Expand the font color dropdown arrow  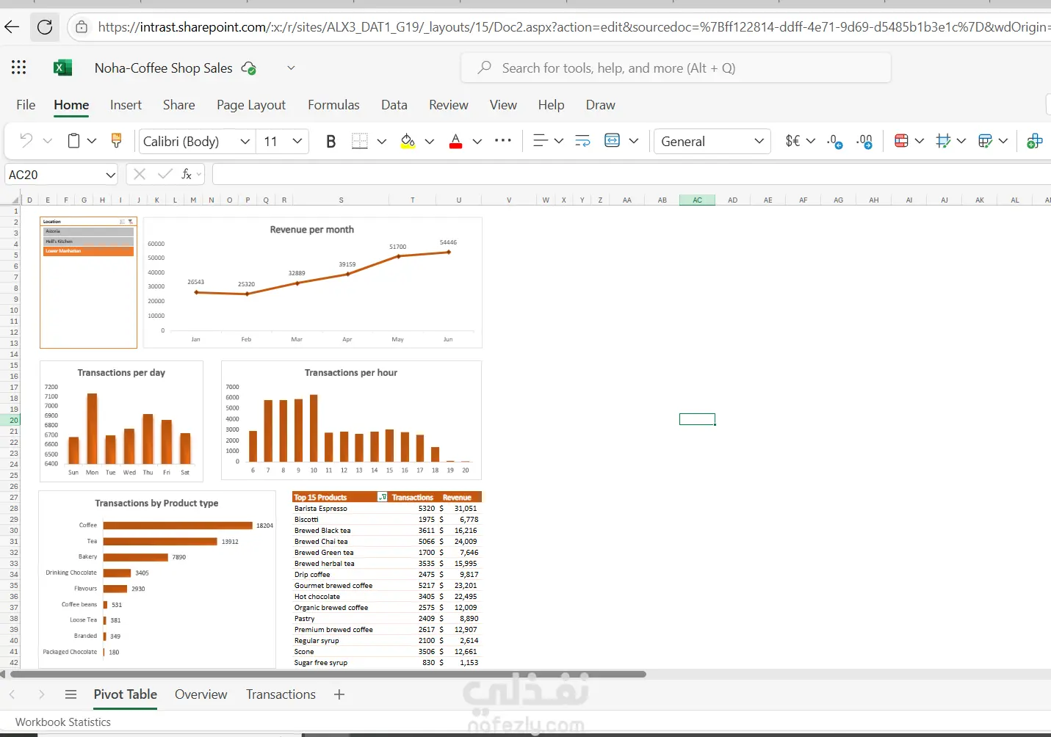pos(477,141)
